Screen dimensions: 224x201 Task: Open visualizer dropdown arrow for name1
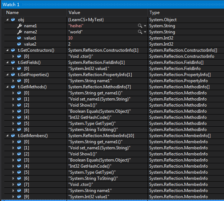(145, 26)
